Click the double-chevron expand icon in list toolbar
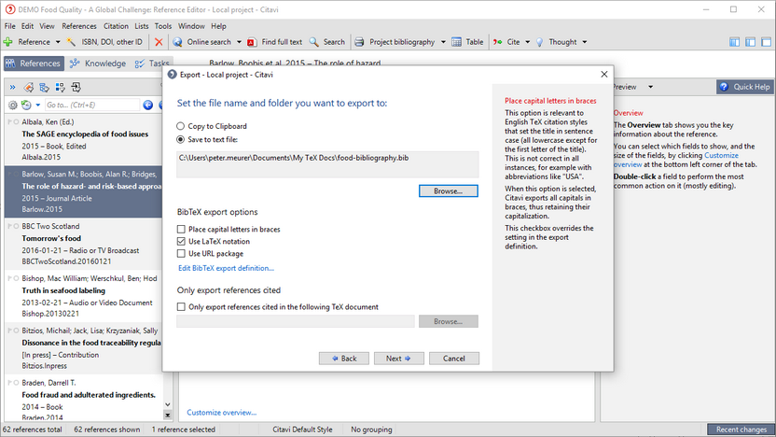 click(x=12, y=88)
